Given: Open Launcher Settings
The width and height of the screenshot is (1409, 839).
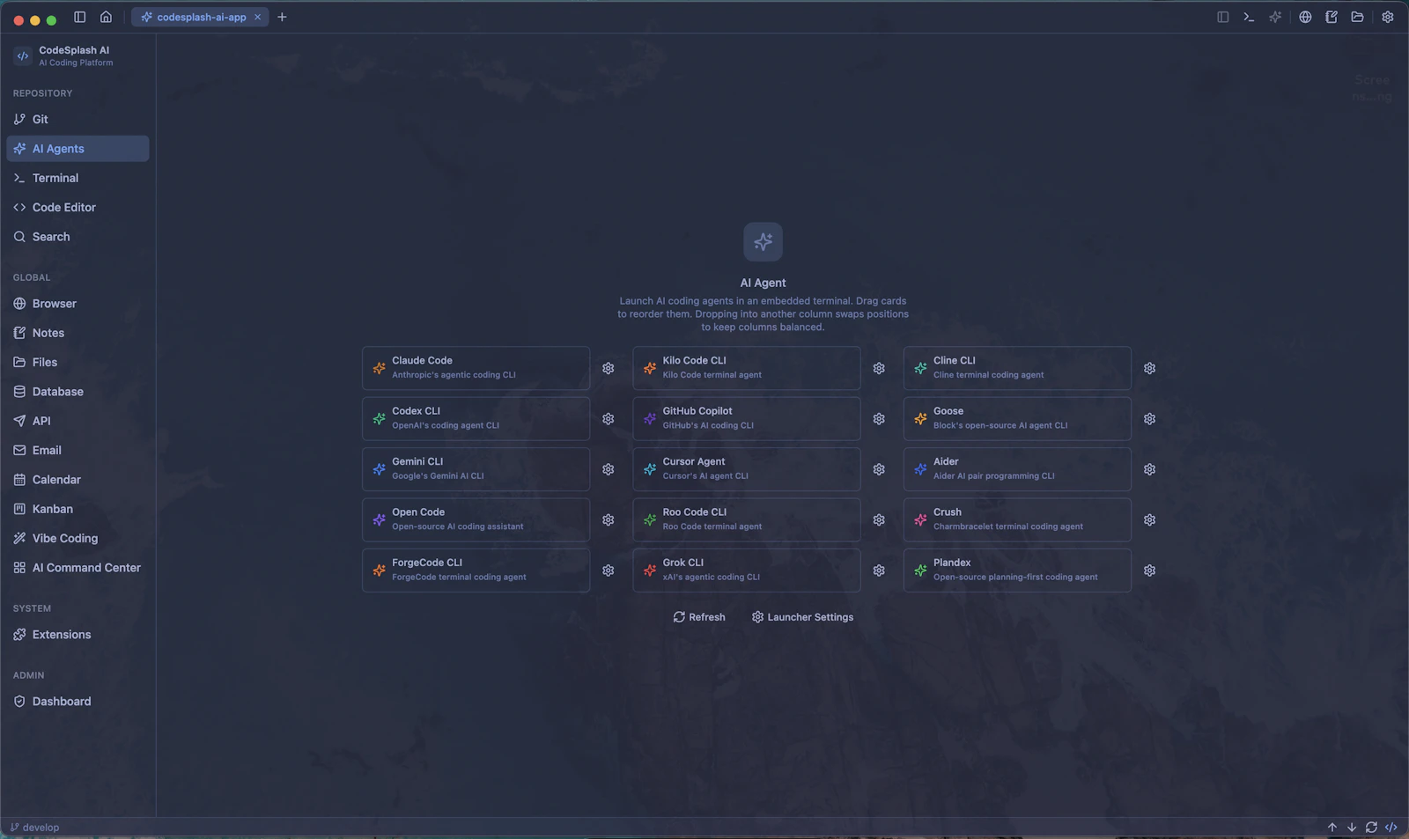Looking at the screenshot, I should pyautogui.click(x=802, y=617).
